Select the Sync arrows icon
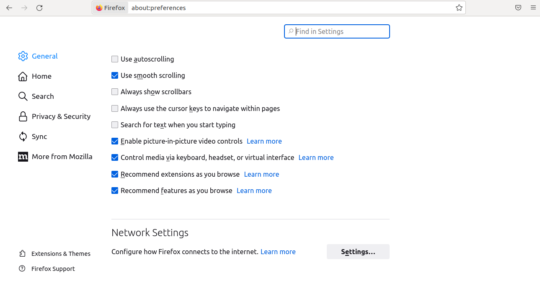 (x=23, y=136)
